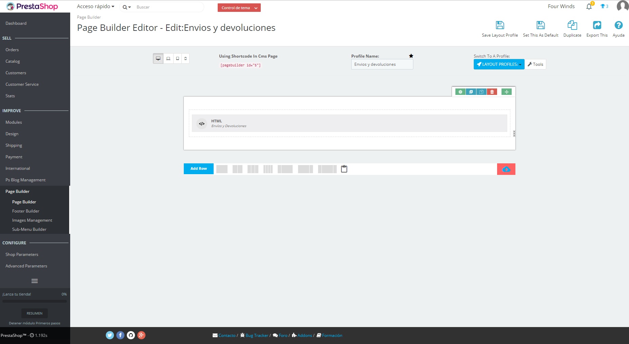629x344 pixels.
Task: Open the Orders menu
Action: point(12,50)
